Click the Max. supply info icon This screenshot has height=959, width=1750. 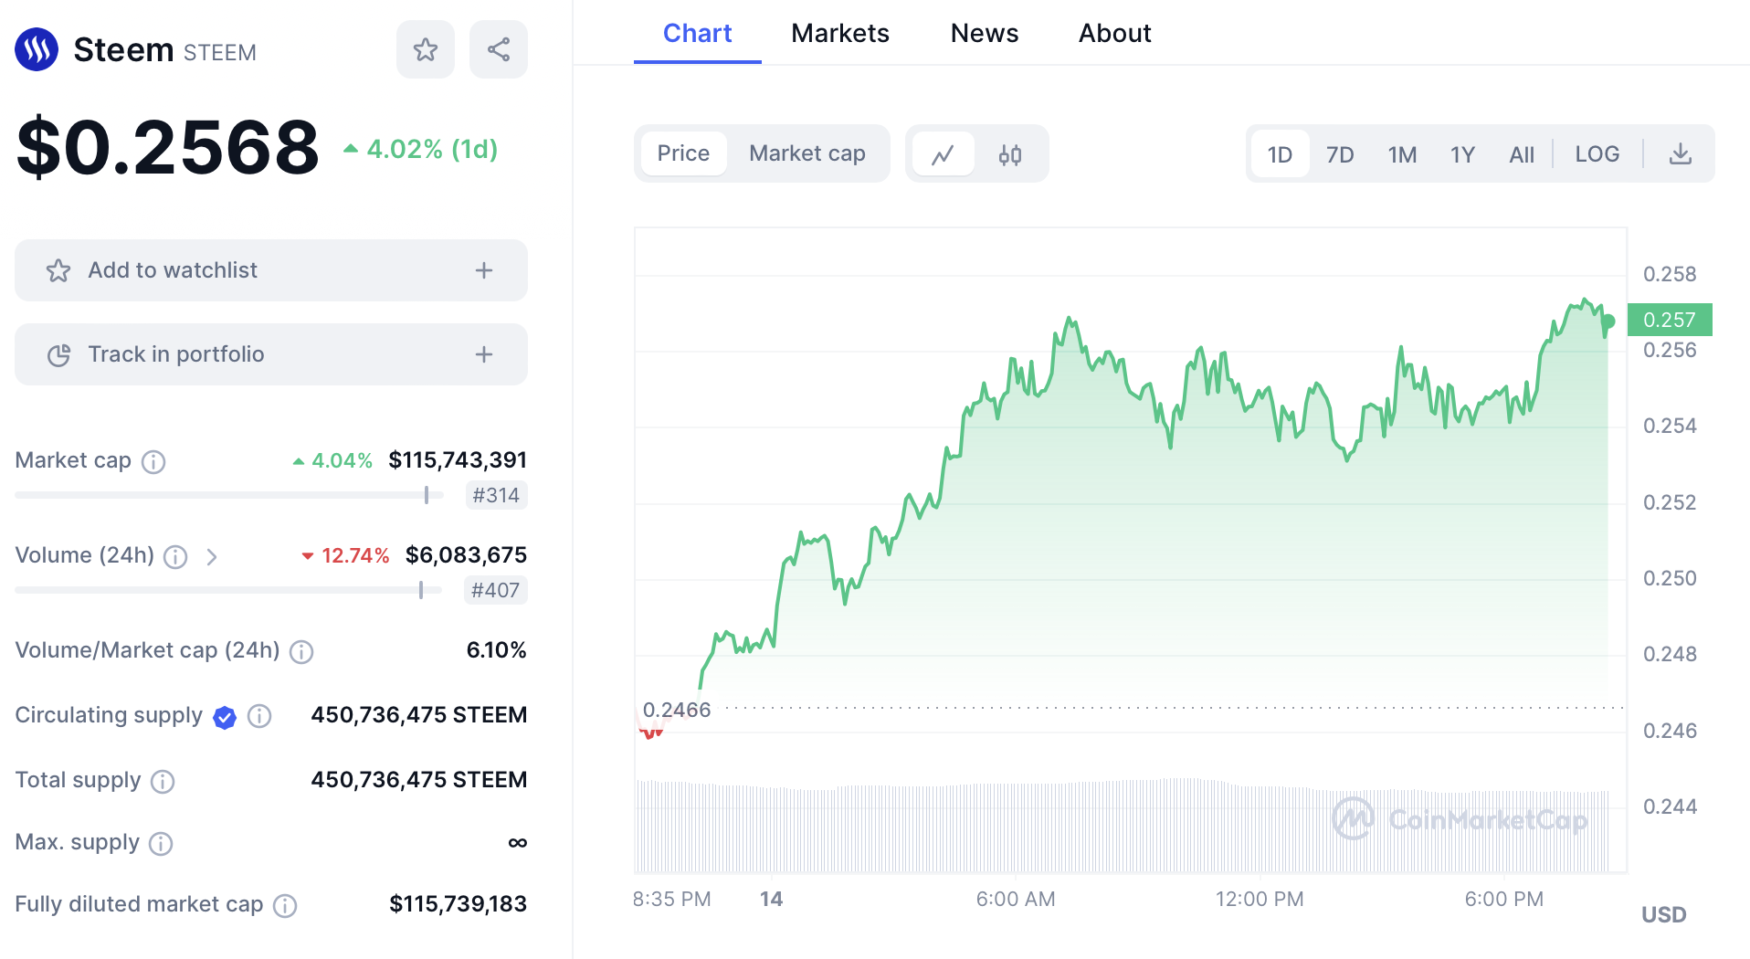pyautogui.click(x=161, y=843)
